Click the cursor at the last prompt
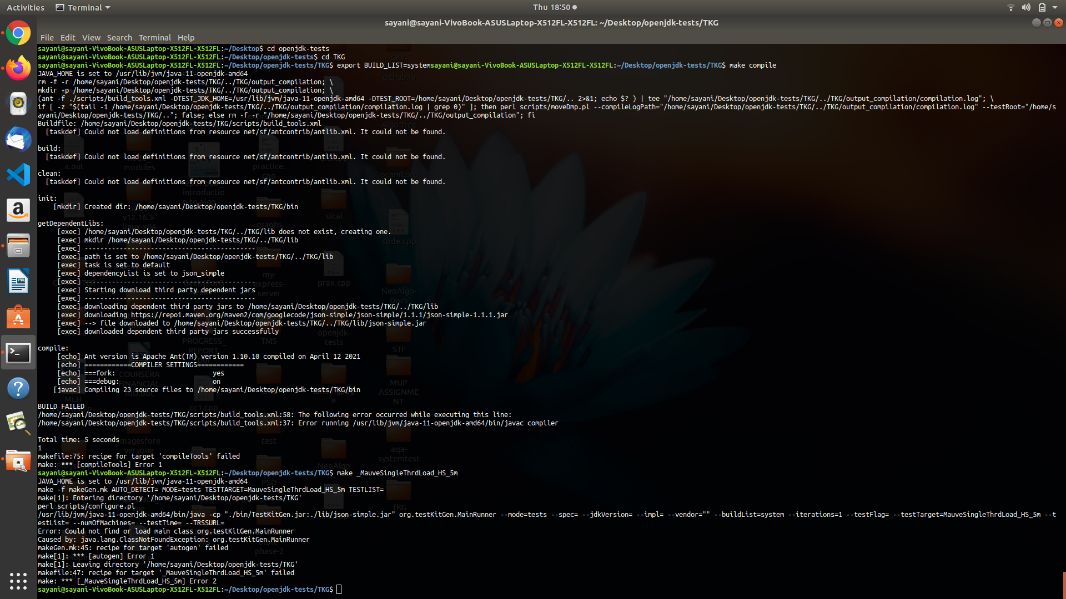 [x=339, y=590]
